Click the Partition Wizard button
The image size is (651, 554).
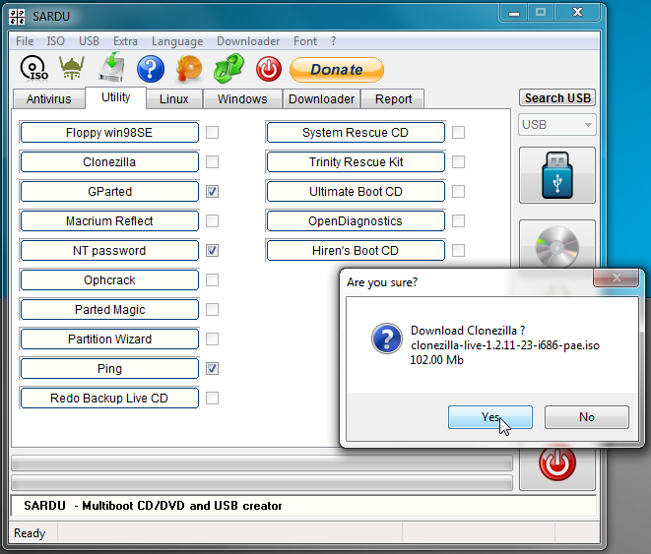[x=109, y=339]
